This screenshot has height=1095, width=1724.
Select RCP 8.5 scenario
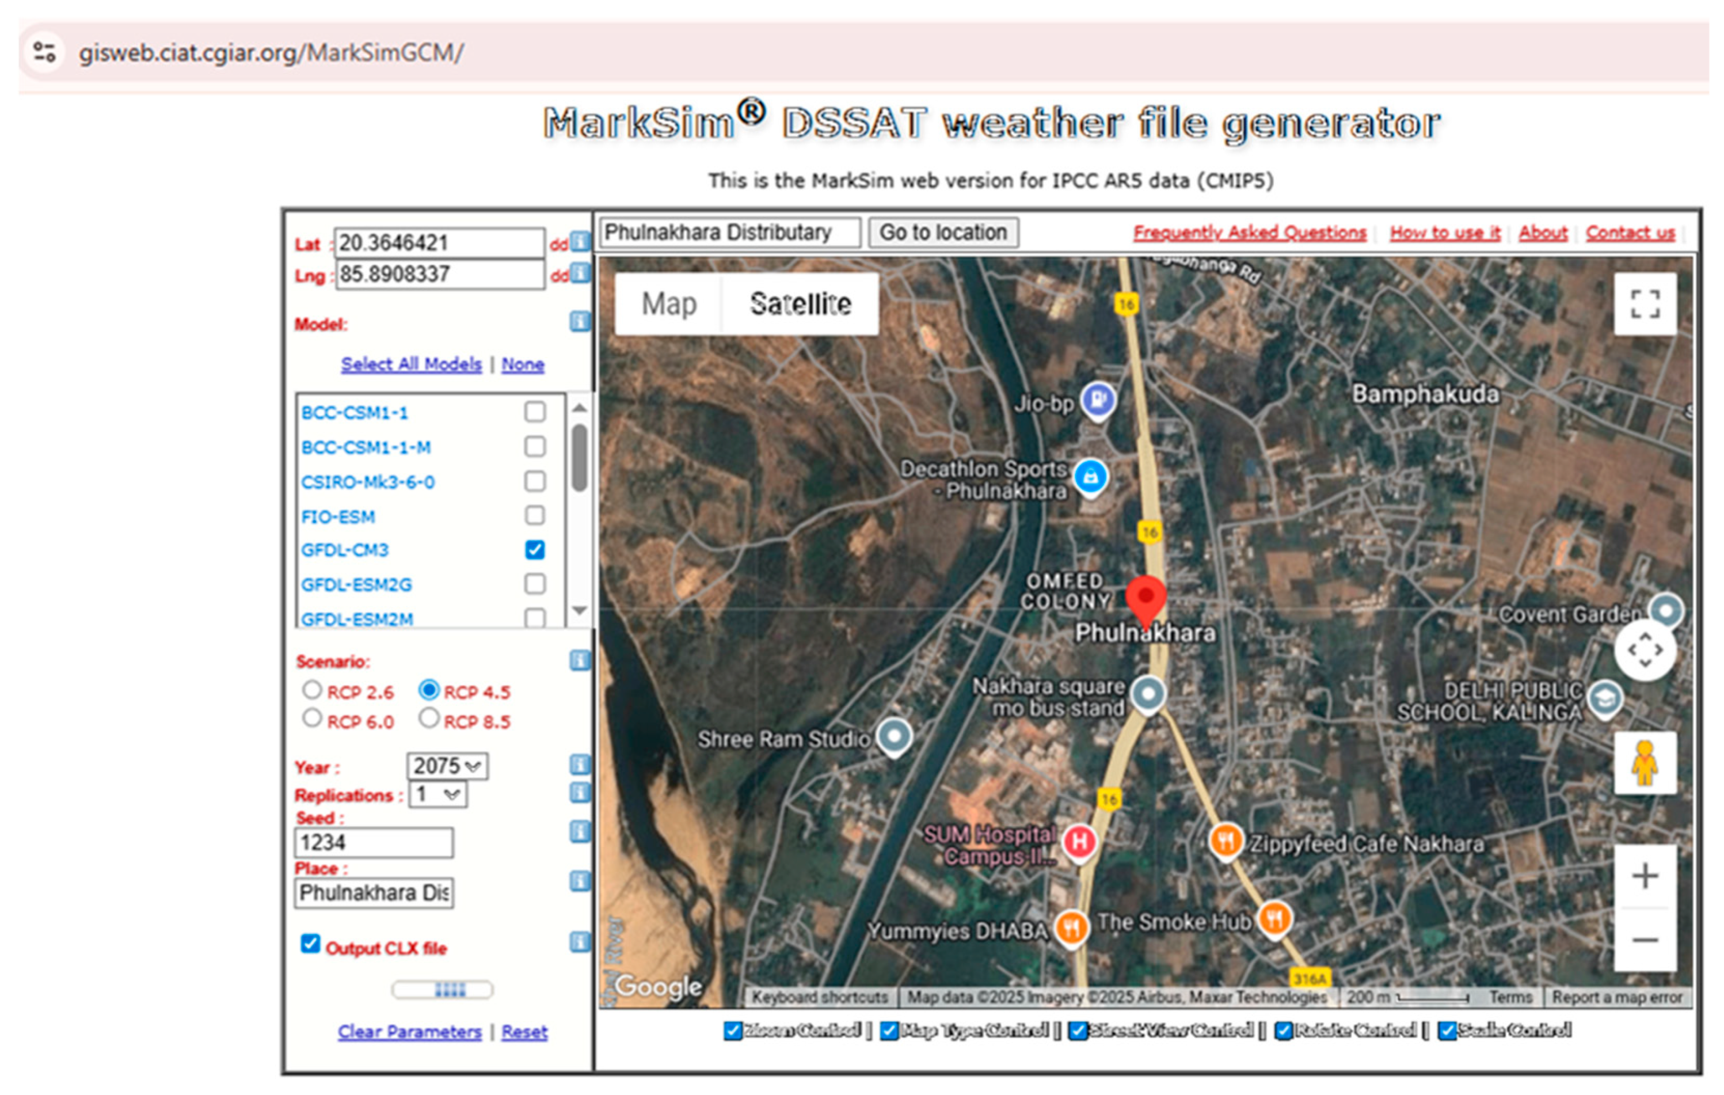[429, 717]
